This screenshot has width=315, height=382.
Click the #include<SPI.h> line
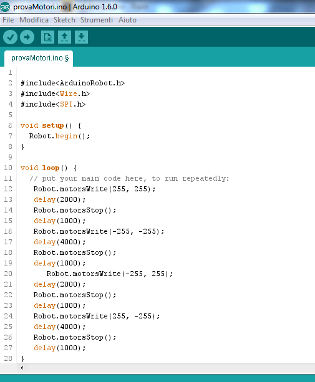point(53,104)
